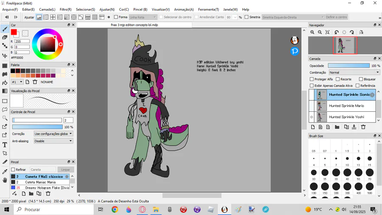Select the rectangular Selection tool
The width and height of the screenshot is (382, 215).
pyautogui.click(x=5, y=101)
